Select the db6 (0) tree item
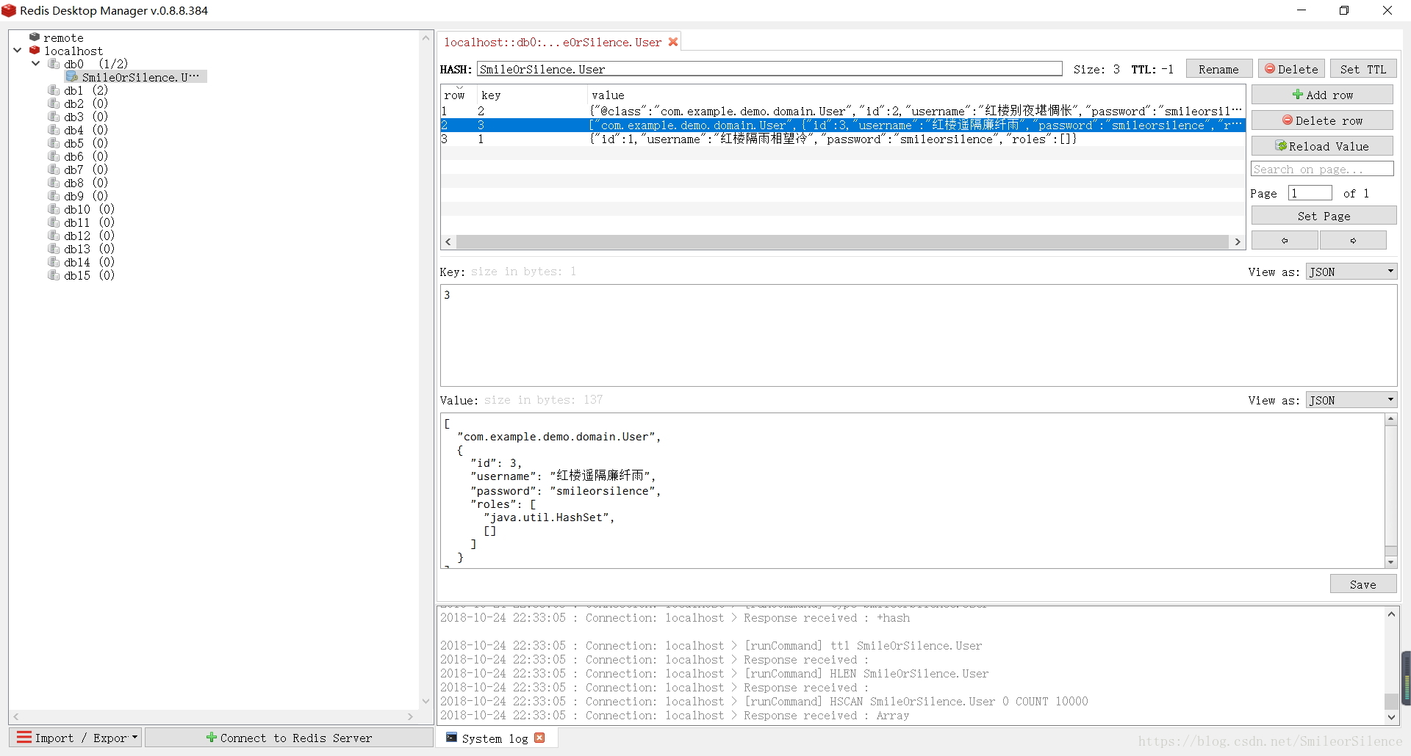Image resolution: width=1411 pixels, height=756 pixels. [85, 156]
